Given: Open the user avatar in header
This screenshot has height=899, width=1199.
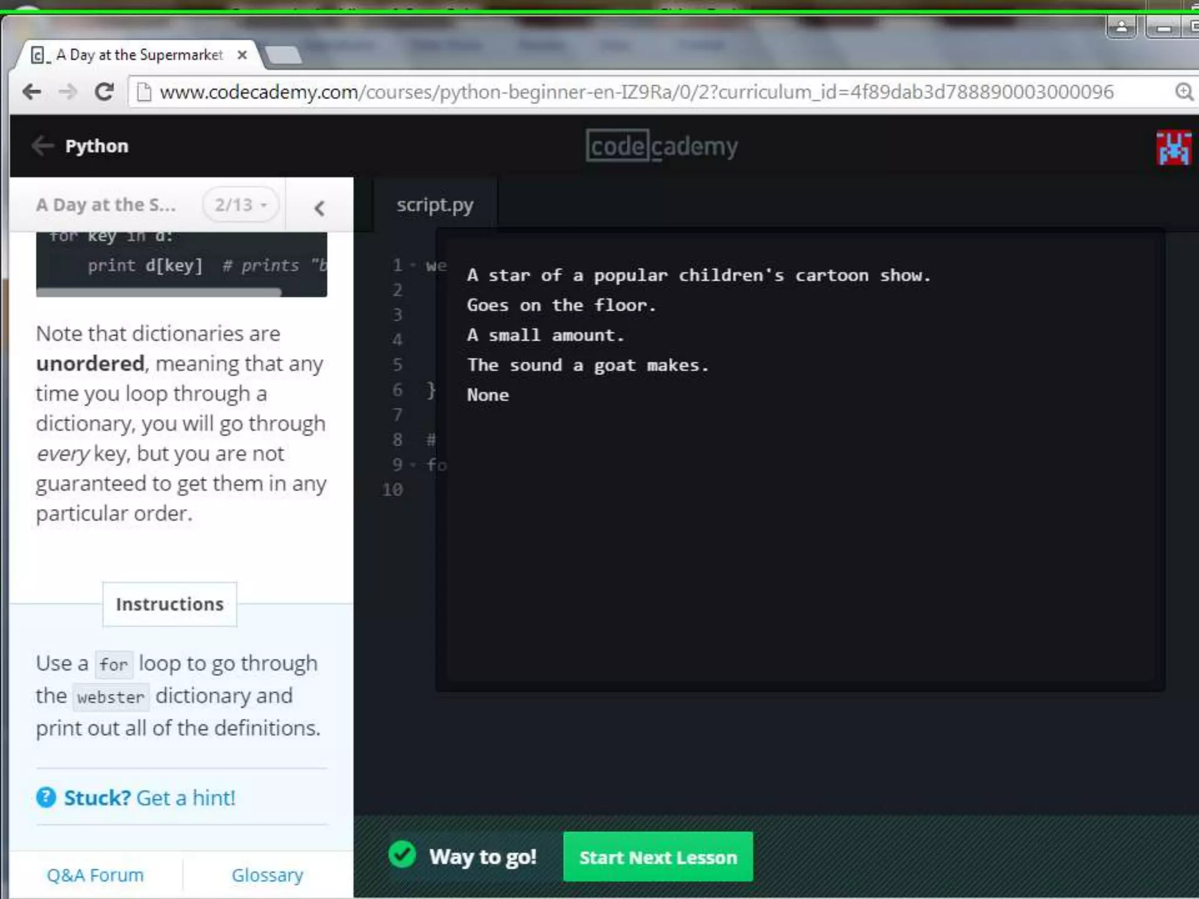Looking at the screenshot, I should (x=1173, y=147).
